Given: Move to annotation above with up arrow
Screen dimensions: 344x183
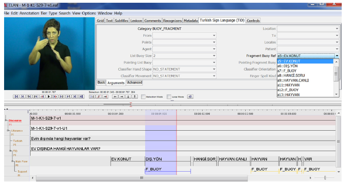Looking at the screenshot, I should (135, 97).
